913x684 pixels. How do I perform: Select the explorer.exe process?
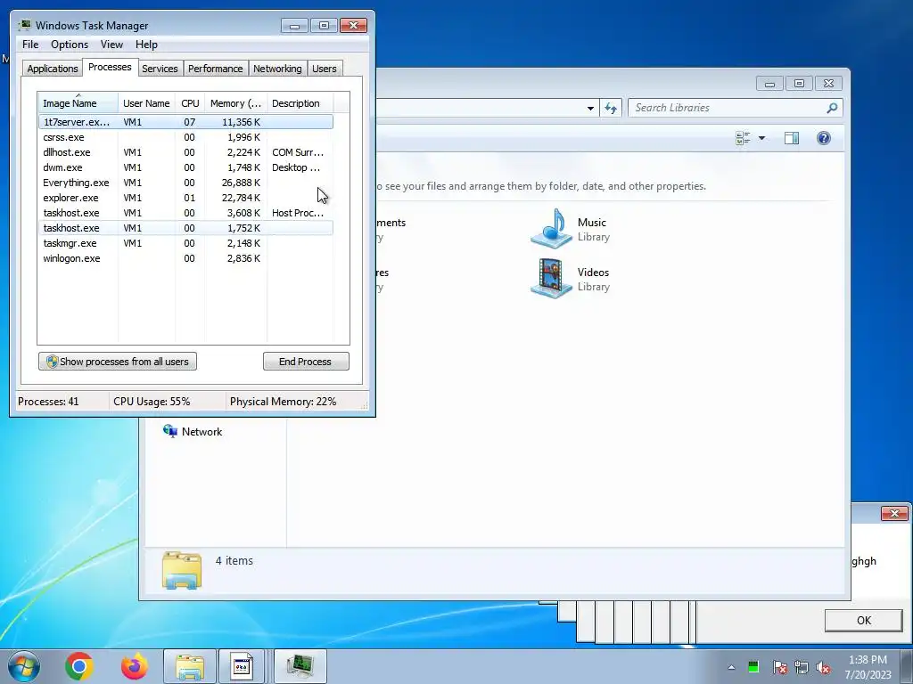185,198
